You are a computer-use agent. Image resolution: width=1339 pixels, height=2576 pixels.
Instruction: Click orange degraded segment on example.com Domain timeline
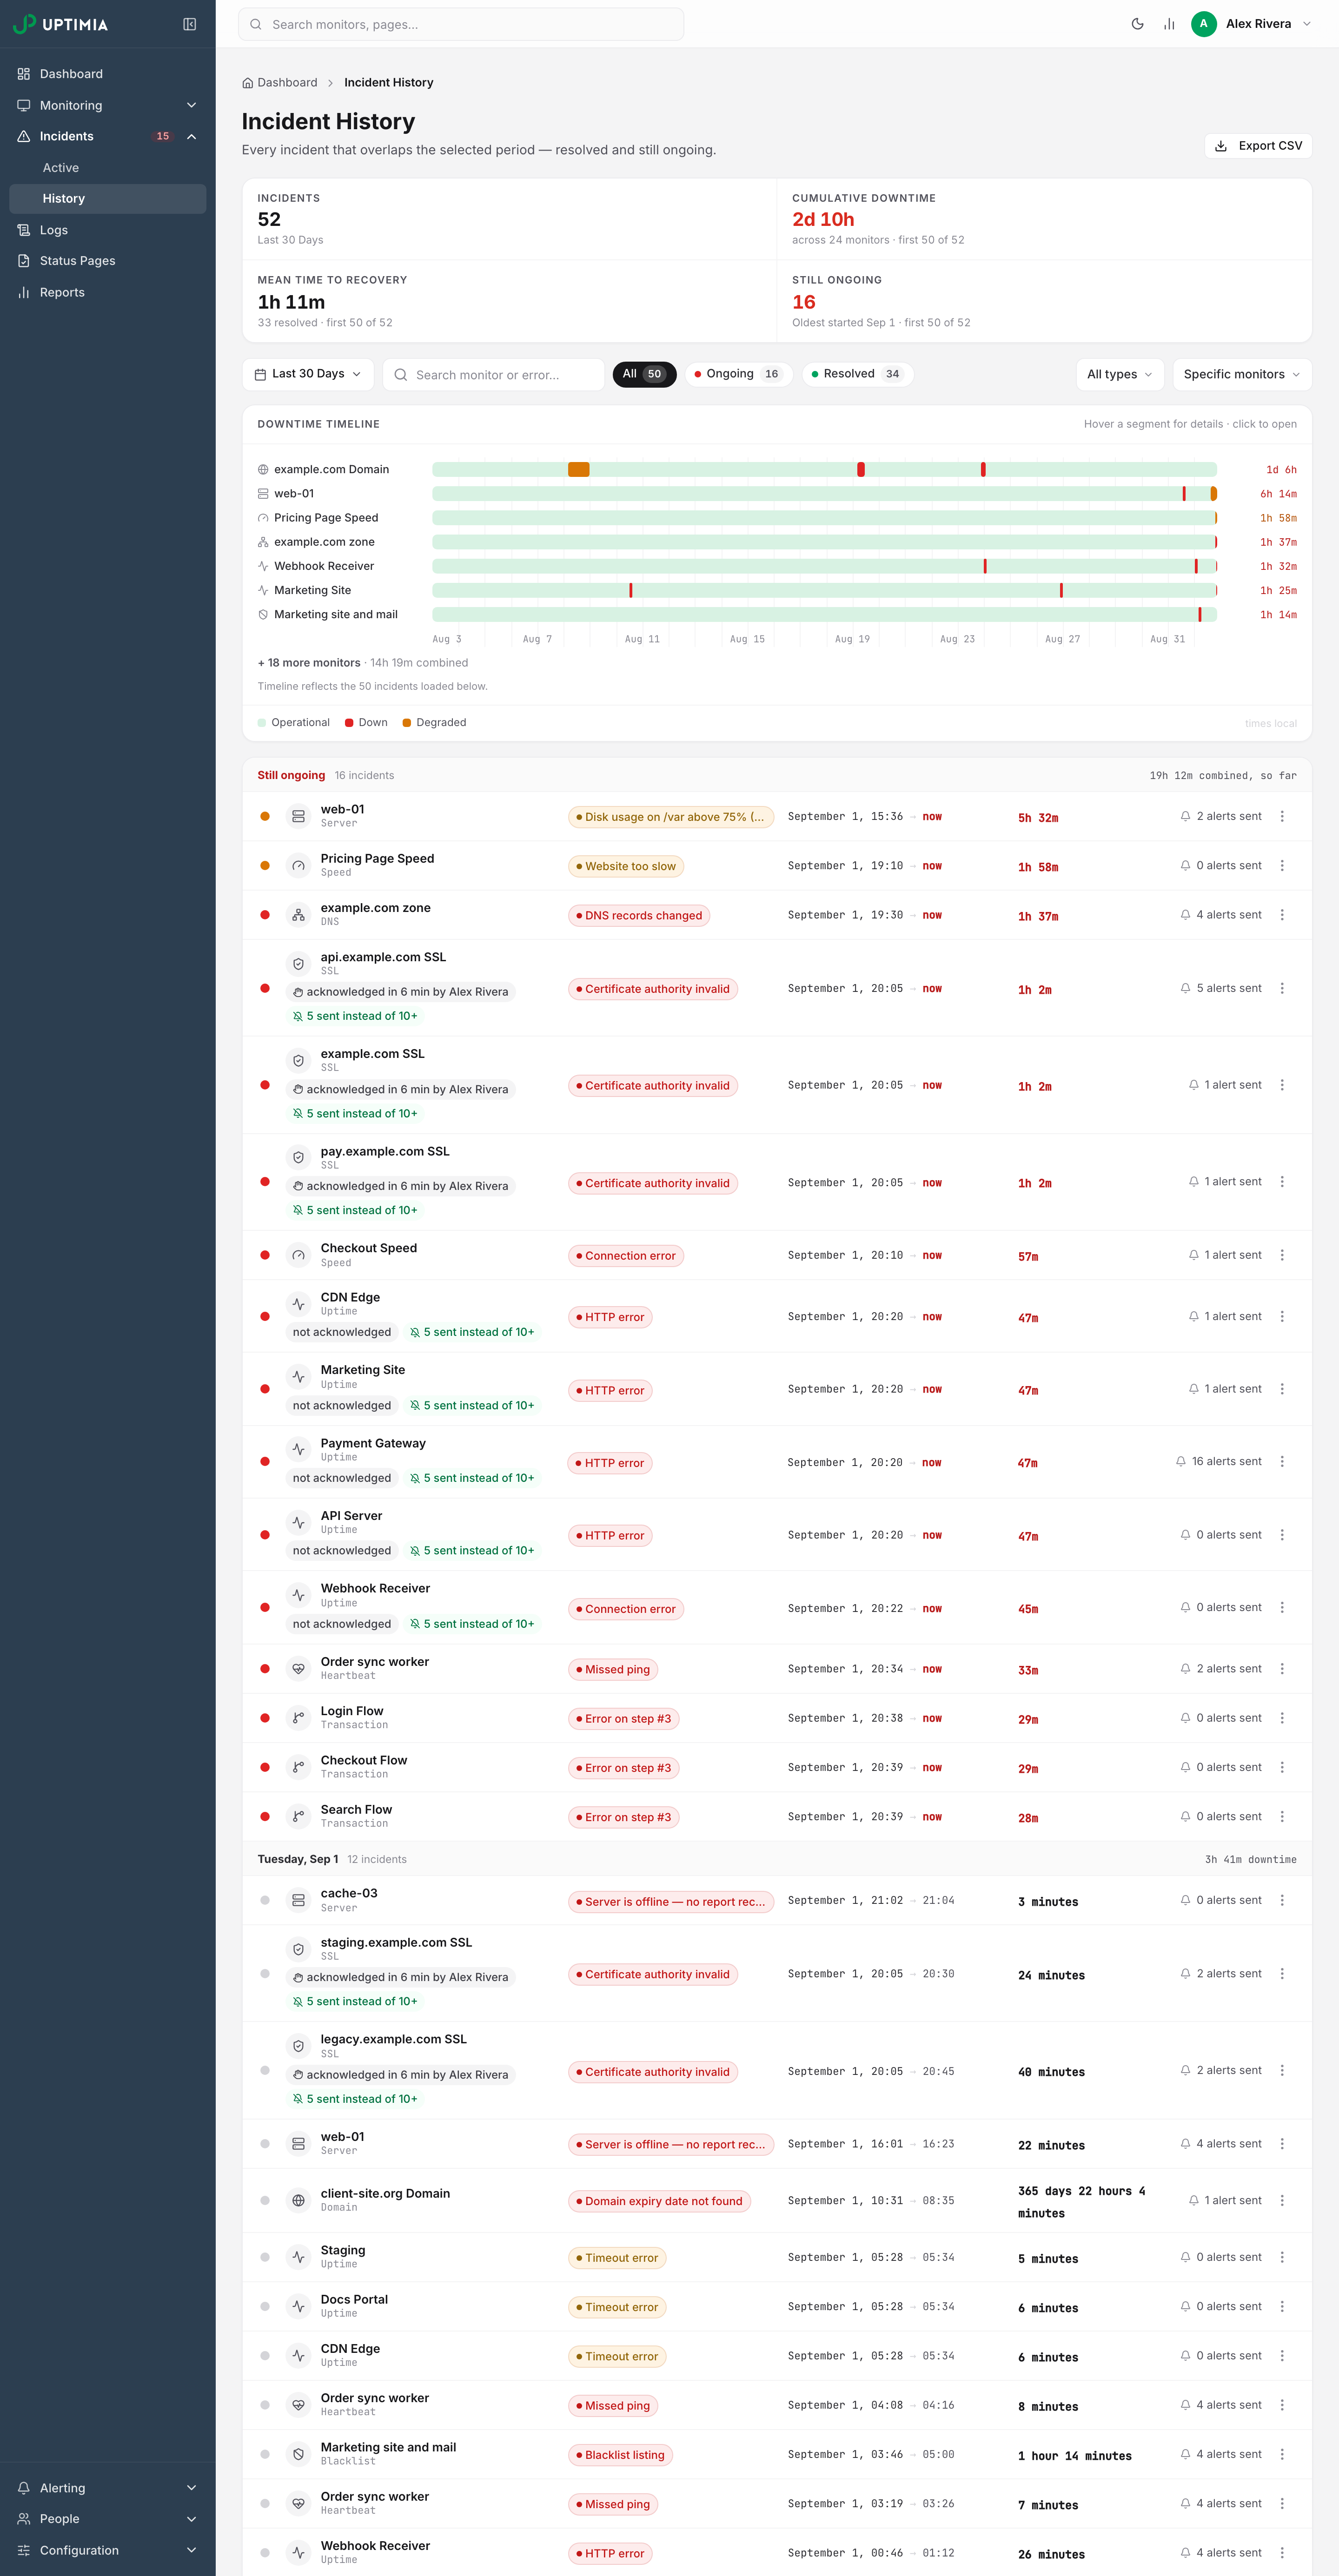578,469
